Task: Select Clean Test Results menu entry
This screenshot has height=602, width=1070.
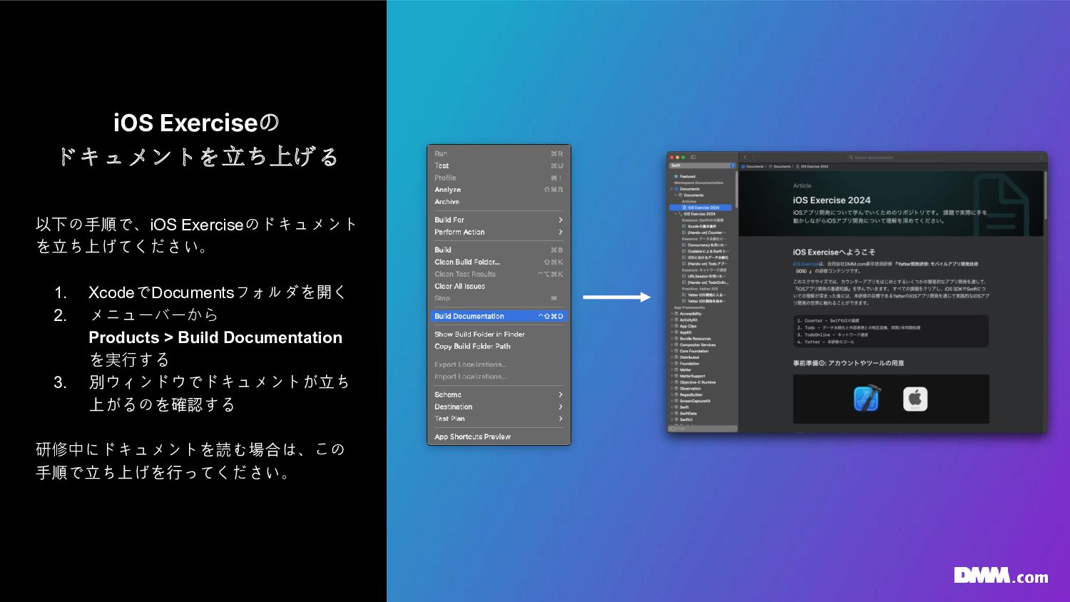Action: click(x=499, y=274)
